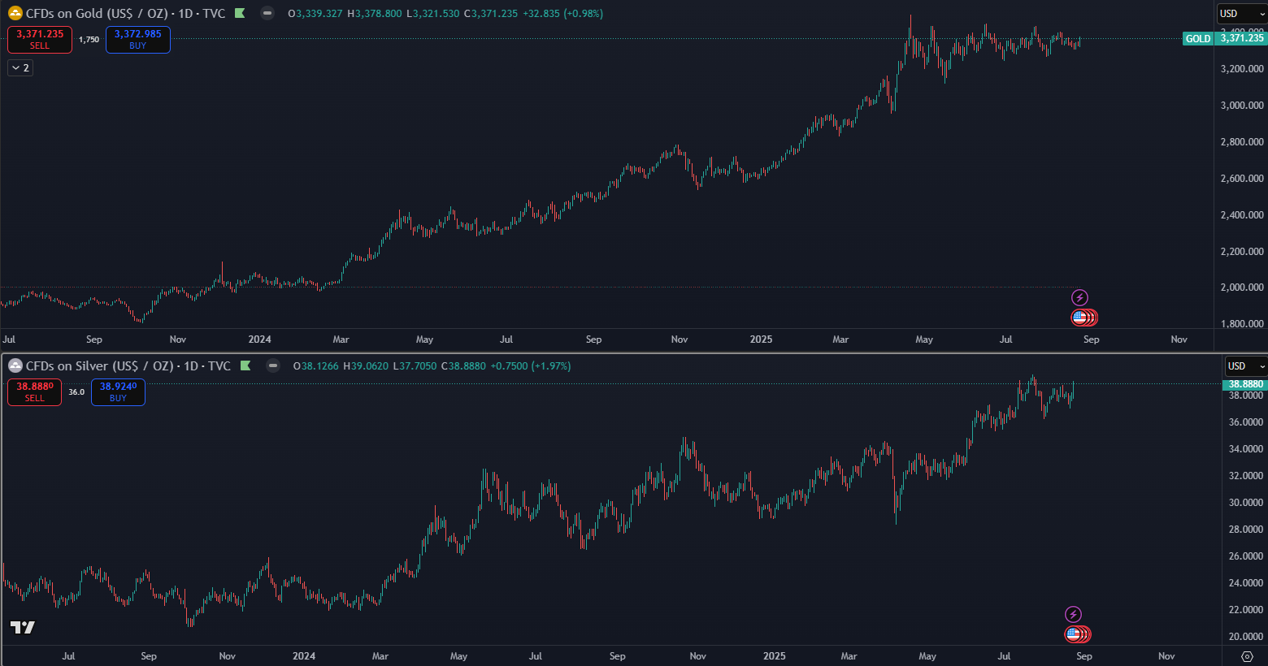
Task: Click the Gold high value H3,378.800
Action: (374, 14)
